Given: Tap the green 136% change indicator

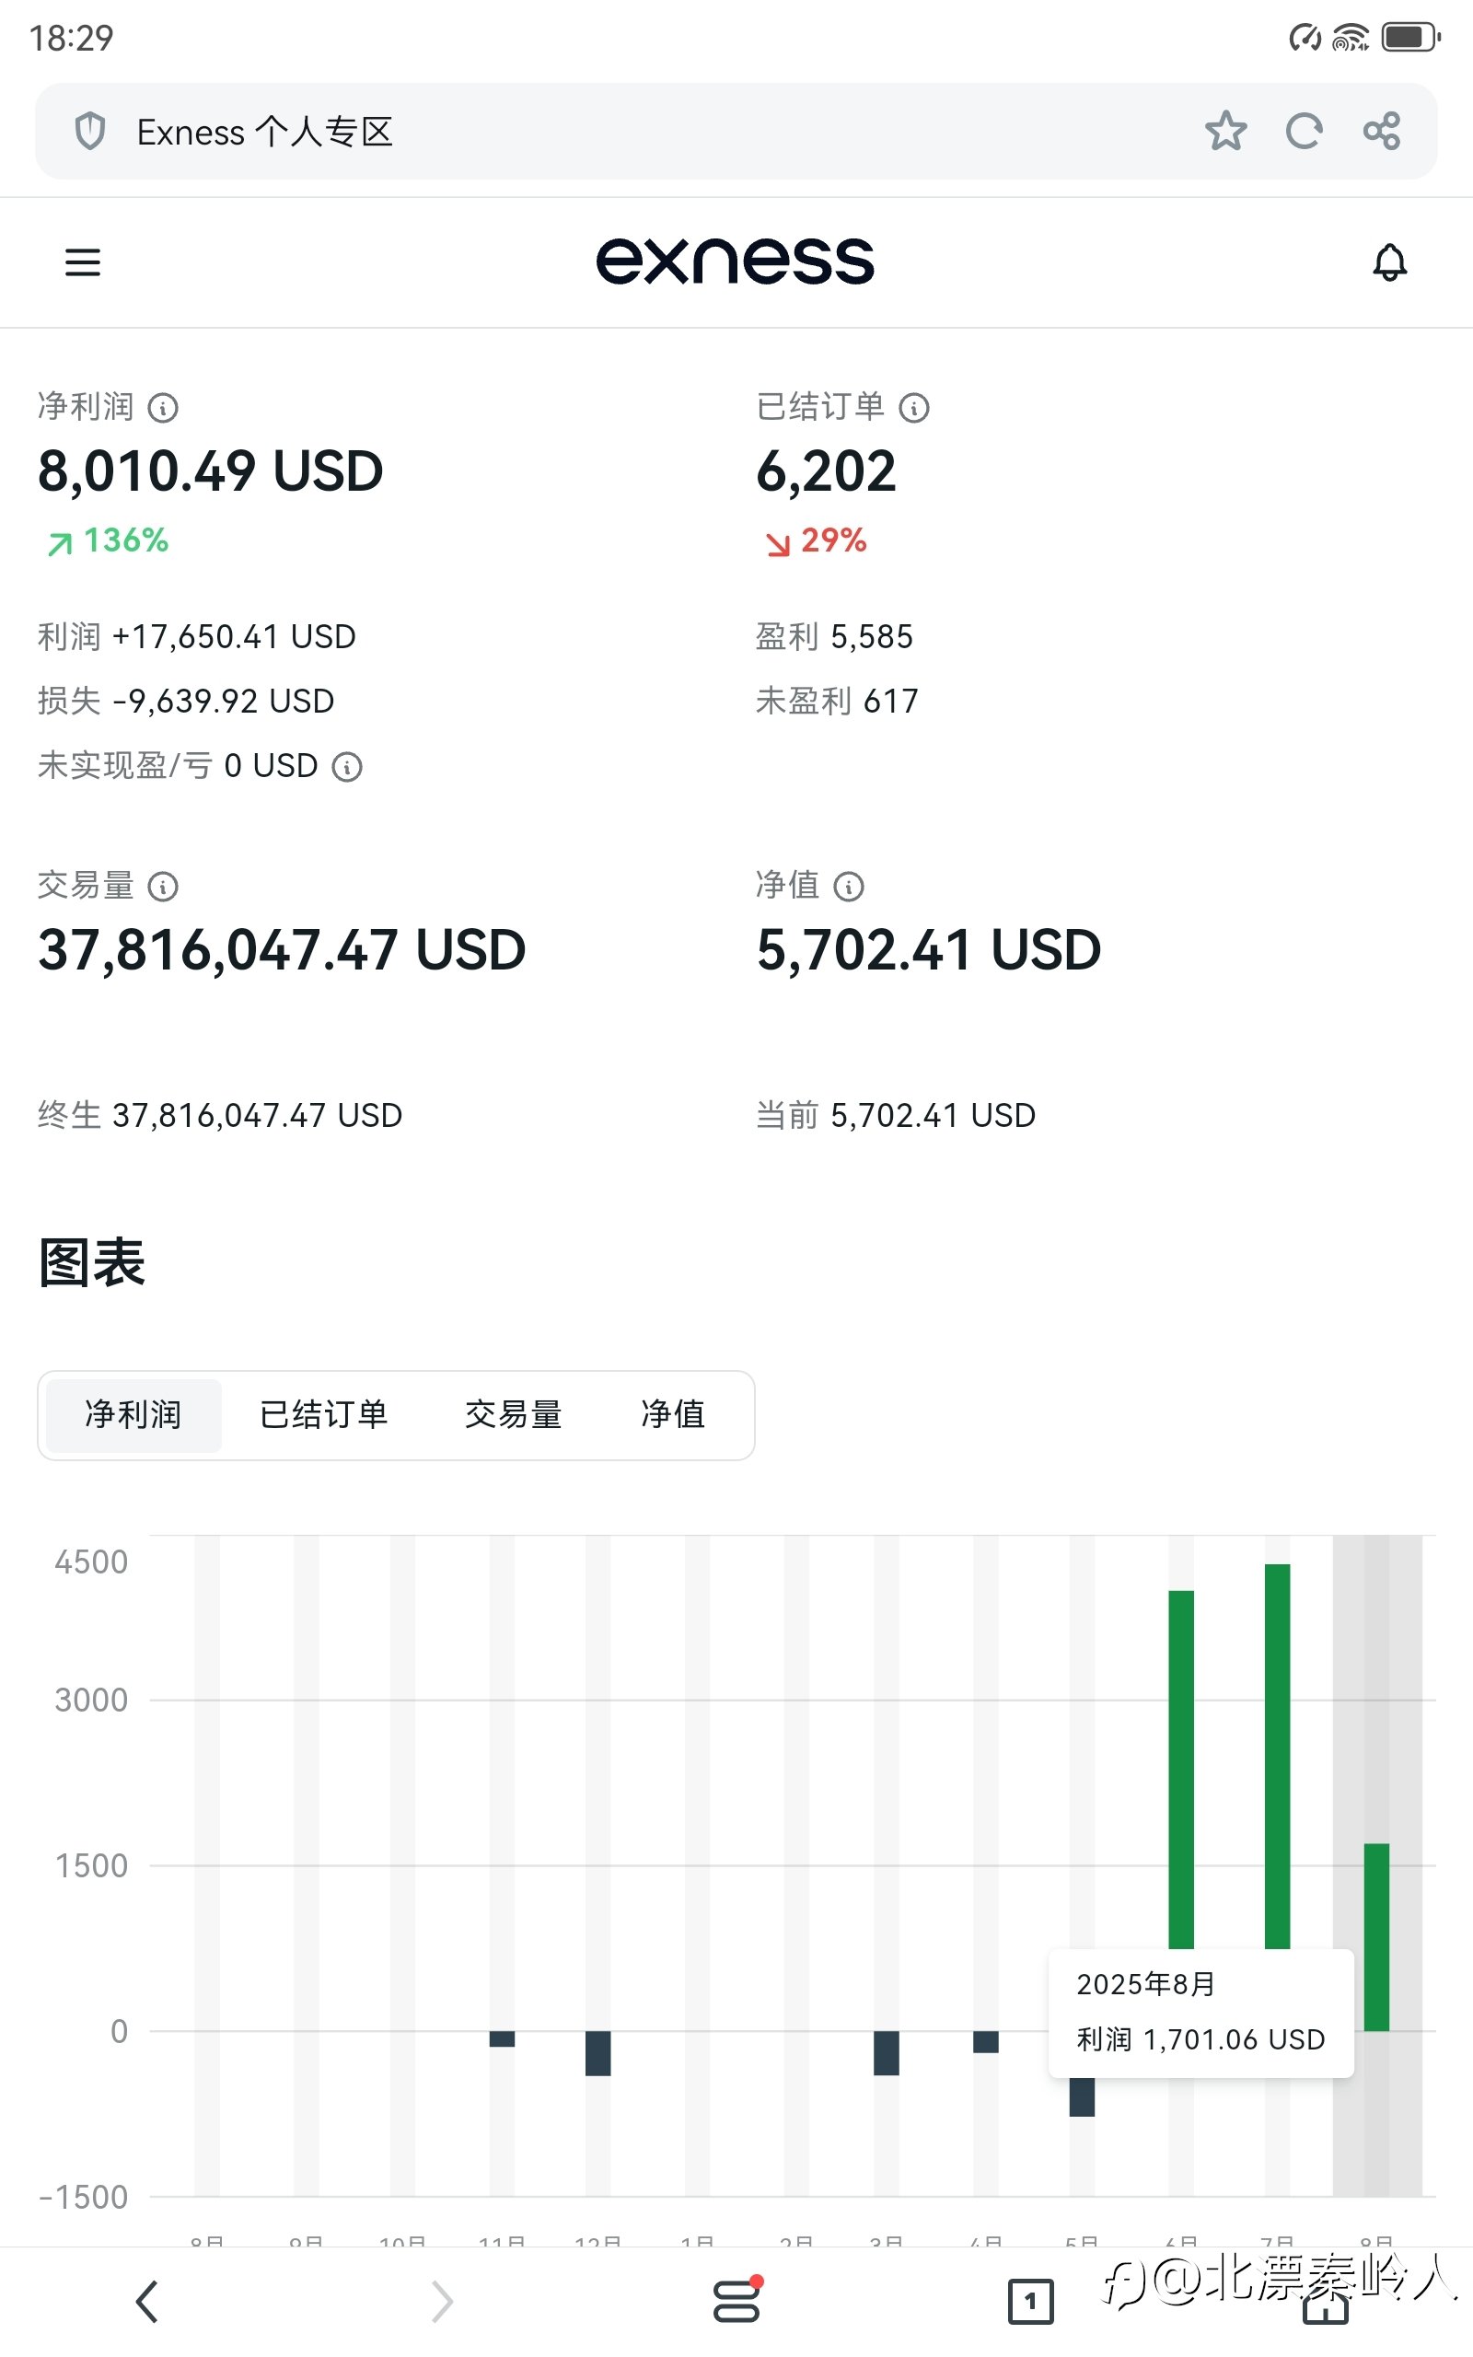Looking at the screenshot, I should click(x=108, y=540).
